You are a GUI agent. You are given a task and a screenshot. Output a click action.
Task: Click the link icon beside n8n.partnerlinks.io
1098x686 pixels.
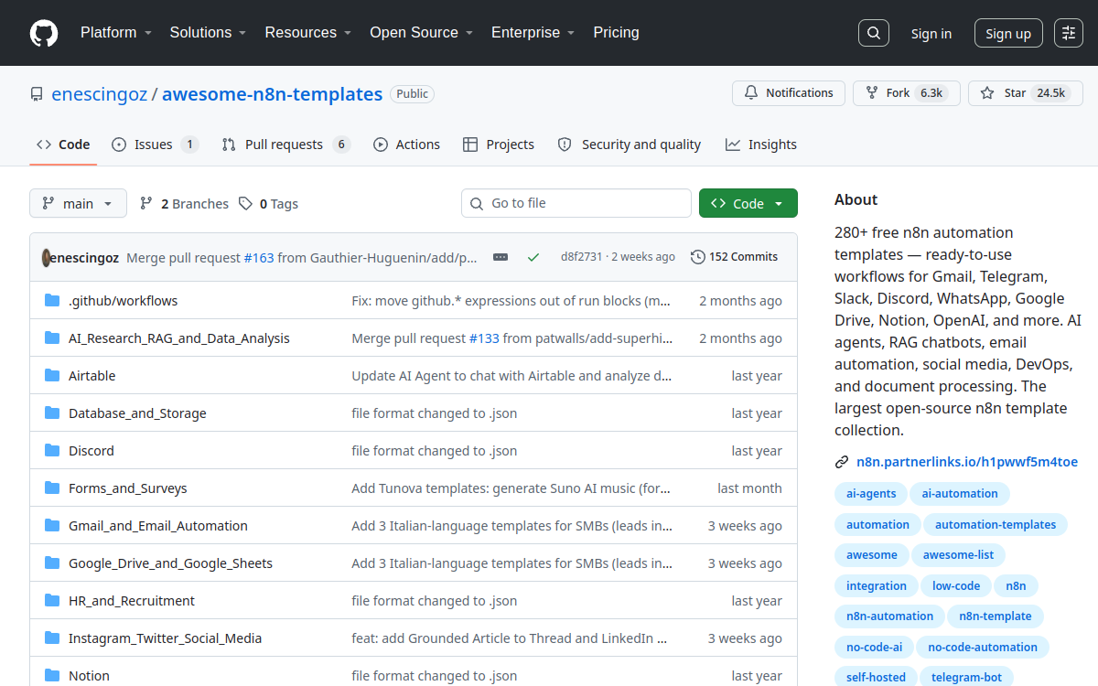tap(842, 462)
